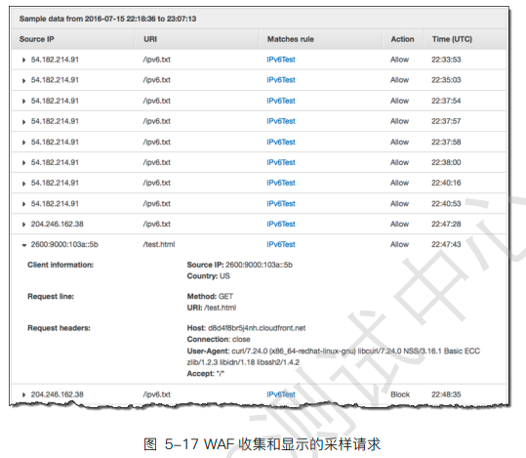This screenshot has width=526, height=458.
Task: Click the Country: US detail line
Action: (208, 276)
